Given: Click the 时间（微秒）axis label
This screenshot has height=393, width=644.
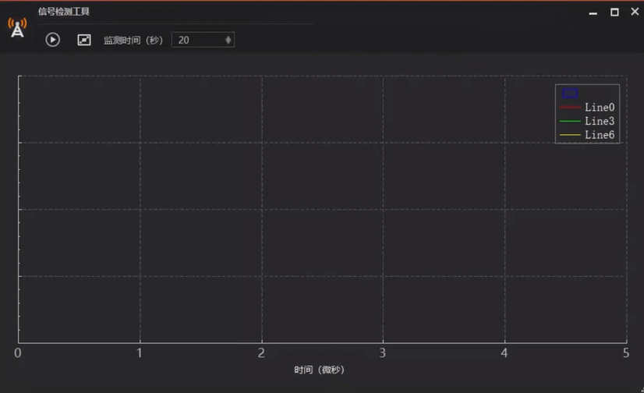Looking at the screenshot, I should pyautogui.click(x=320, y=370).
